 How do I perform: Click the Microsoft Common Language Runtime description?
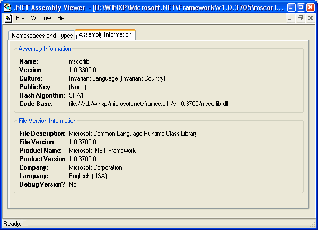pyautogui.click(x=133, y=134)
